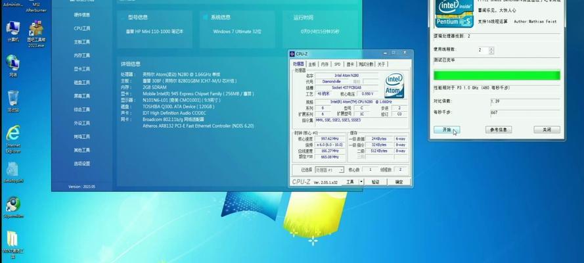Click the Intel Atom N280 name field in CPU-Z

click(347, 75)
